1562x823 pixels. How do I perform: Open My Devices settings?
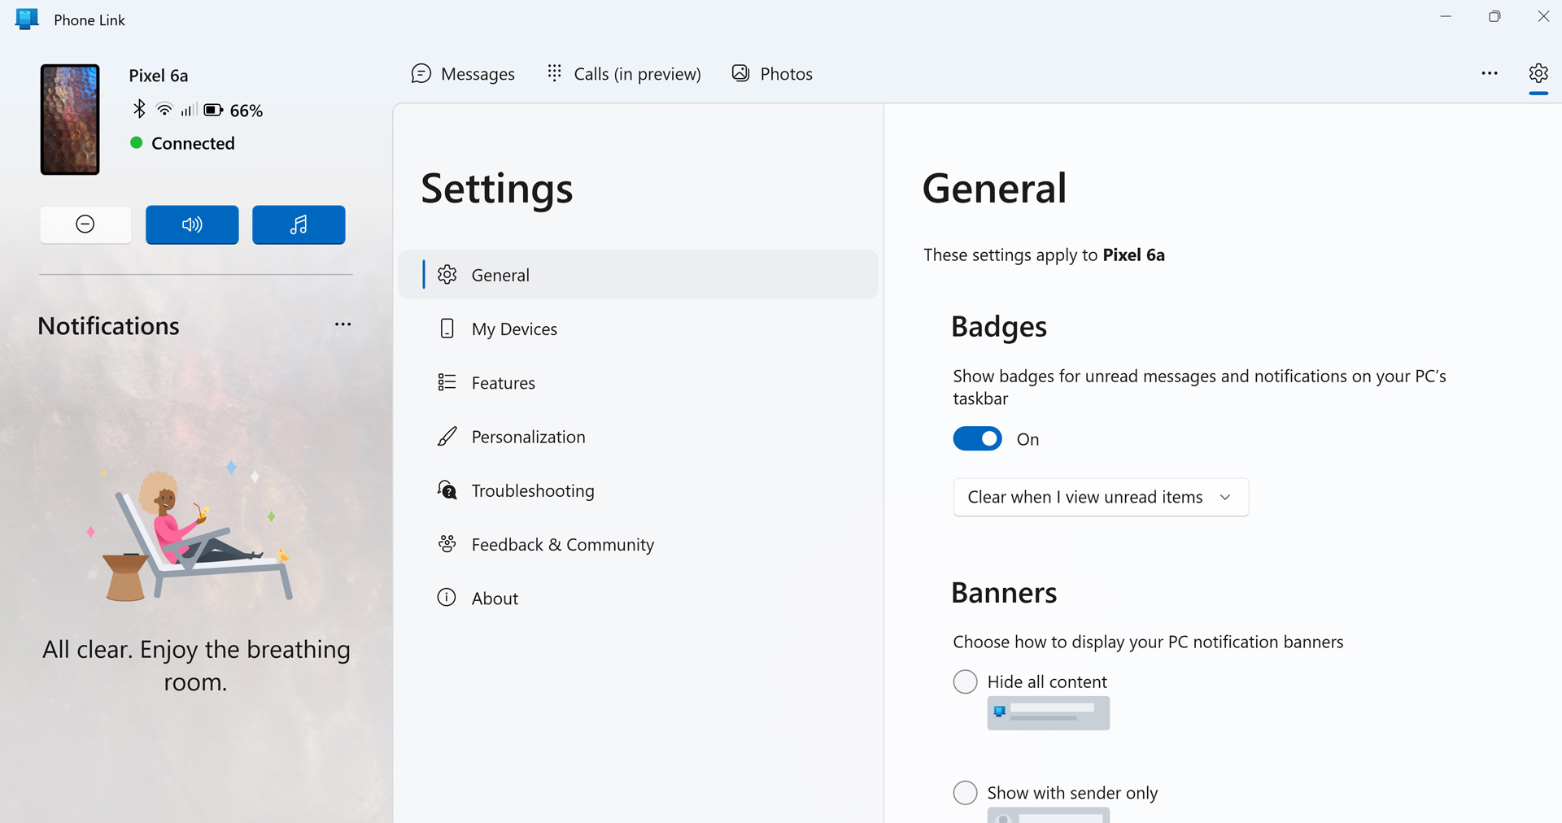point(514,329)
